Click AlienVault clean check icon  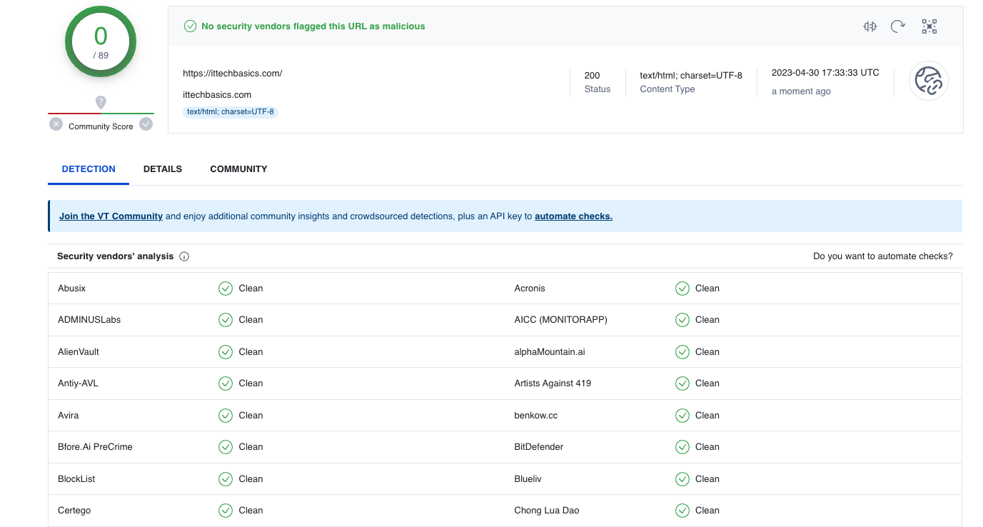coord(226,352)
